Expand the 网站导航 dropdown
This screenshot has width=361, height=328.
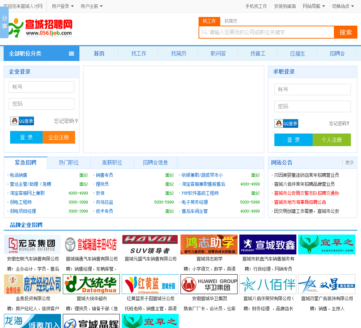[x=314, y=6]
